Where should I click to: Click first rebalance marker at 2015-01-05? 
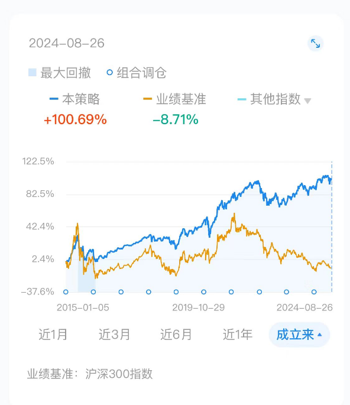66,292
